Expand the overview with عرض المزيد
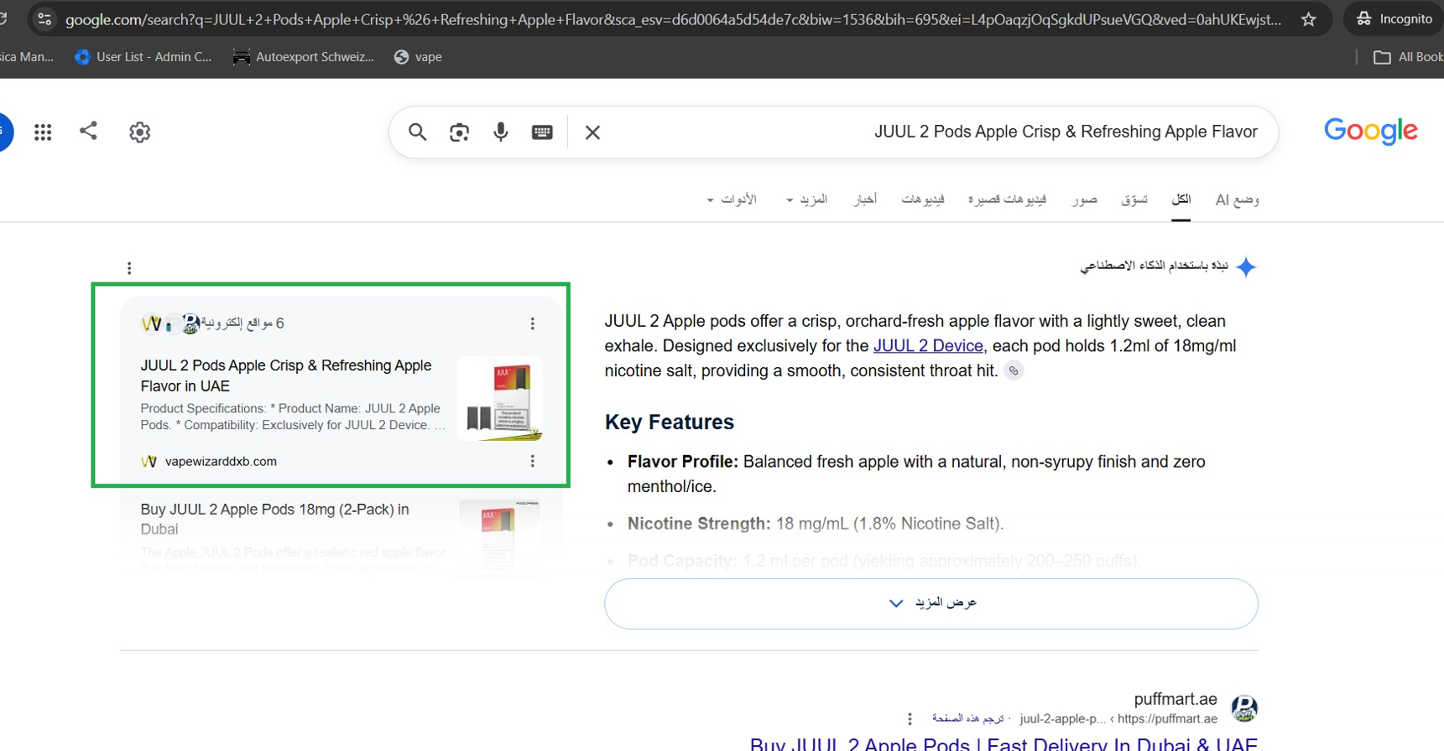 [x=931, y=603]
